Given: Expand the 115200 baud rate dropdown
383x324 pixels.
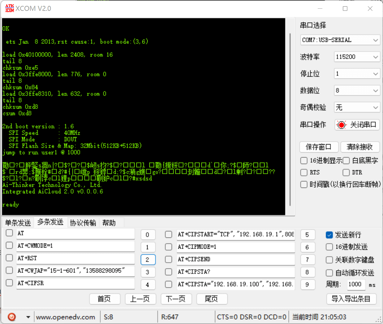Looking at the screenshot, I should coord(357,57).
